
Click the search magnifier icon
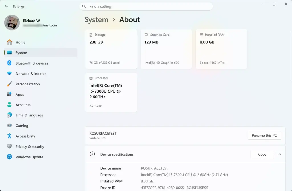(84, 6)
